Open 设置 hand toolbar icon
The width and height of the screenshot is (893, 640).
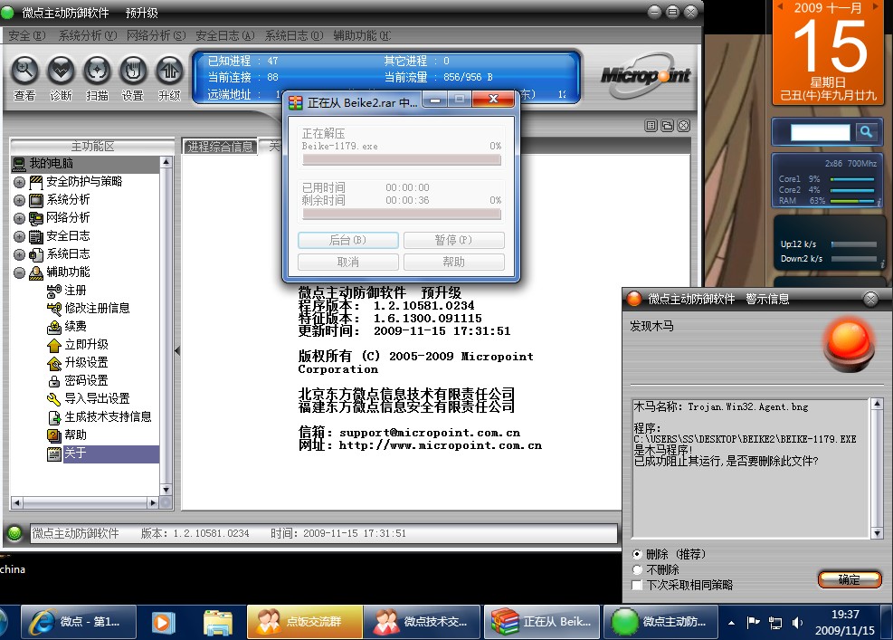[x=133, y=70]
